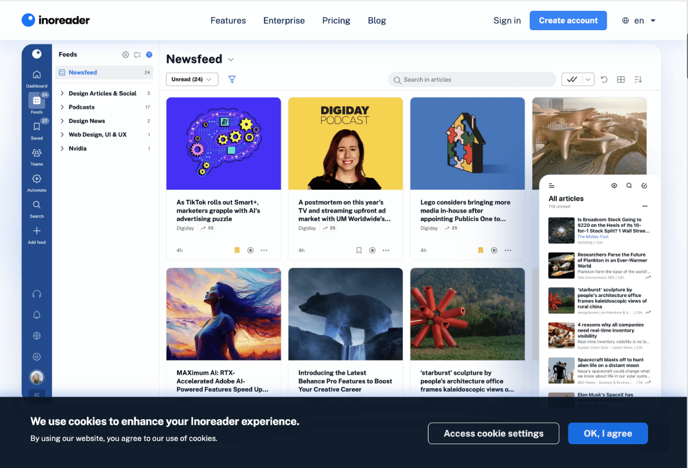
Task: Toggle bookmark on the postmortem TV article
Action: (x=359, y=250)
